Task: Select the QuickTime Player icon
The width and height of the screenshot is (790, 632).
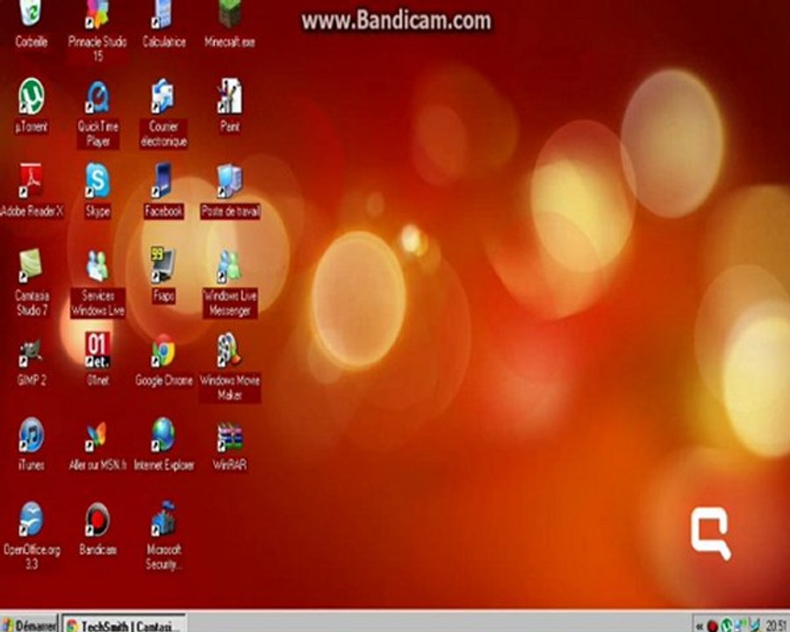Action: click(x=97, y=97)
